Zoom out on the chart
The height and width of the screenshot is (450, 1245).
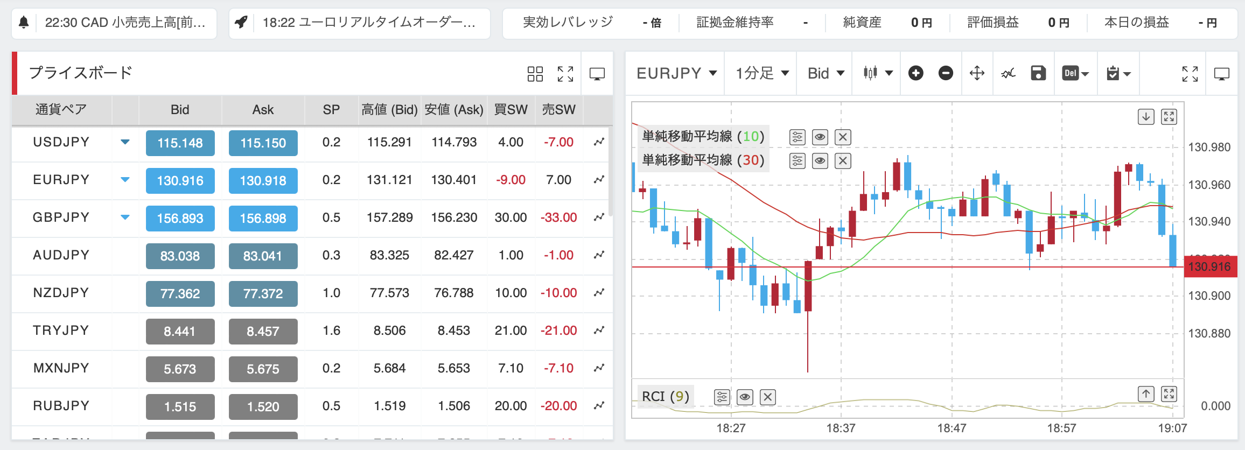pyautogui.click(x=947, y=73)
